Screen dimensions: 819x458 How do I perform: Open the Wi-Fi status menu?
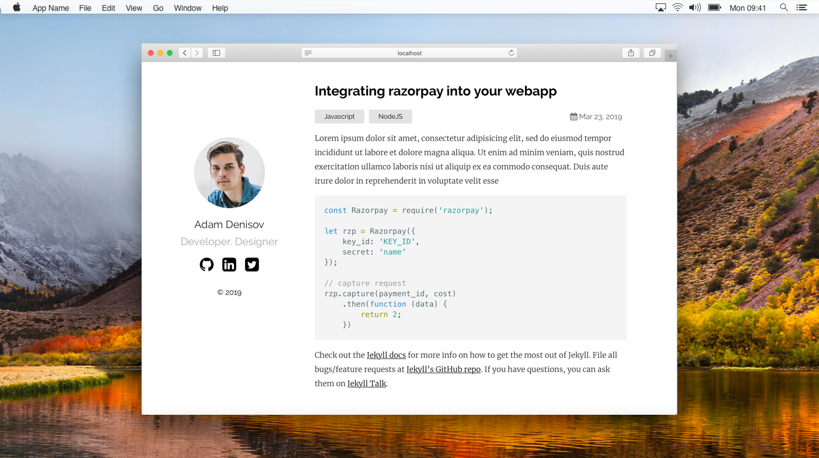coord(677,7)
